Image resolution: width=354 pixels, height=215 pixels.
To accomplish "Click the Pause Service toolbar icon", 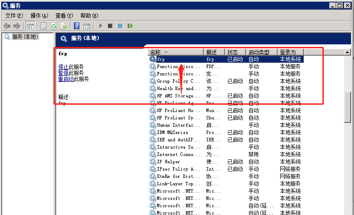I will (x=120, y=26).
